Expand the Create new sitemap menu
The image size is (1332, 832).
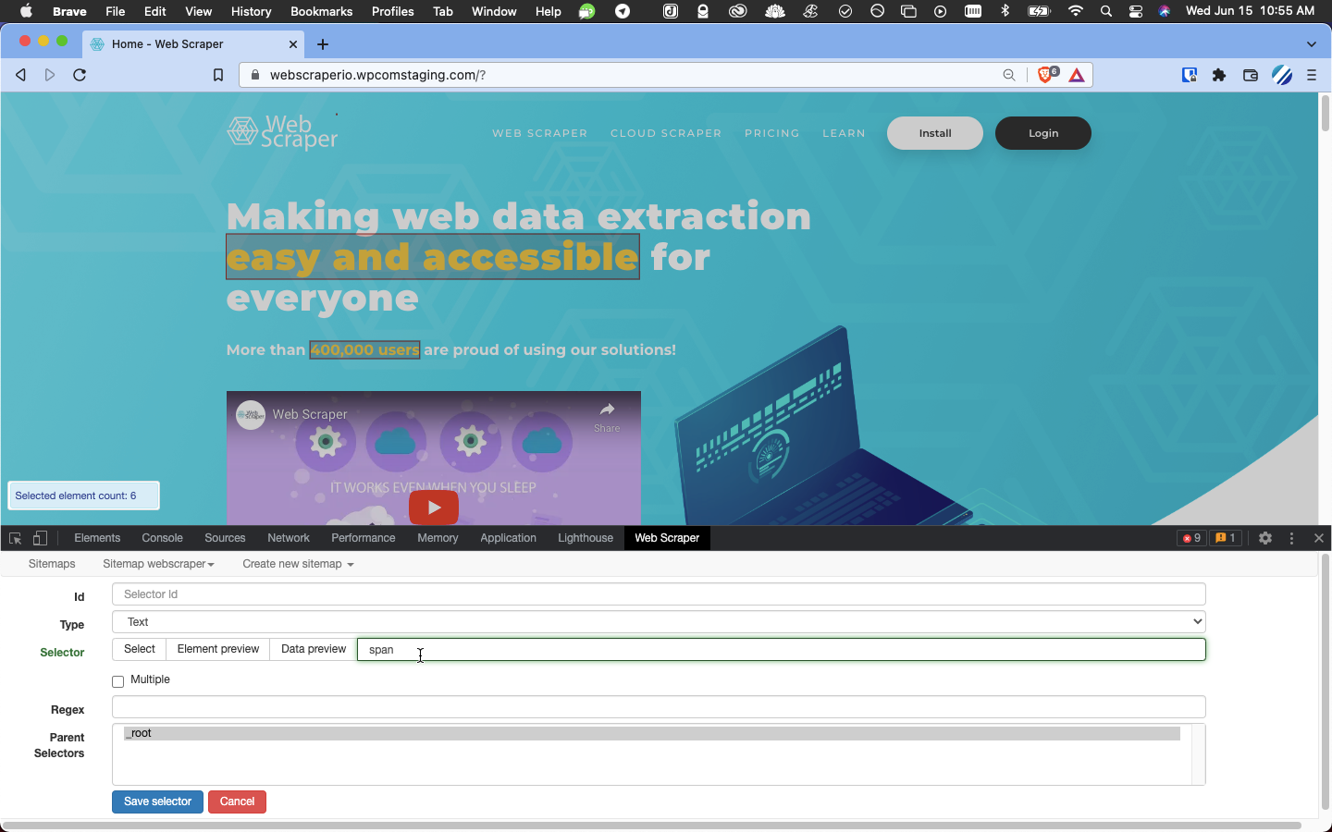coord(298,564)
